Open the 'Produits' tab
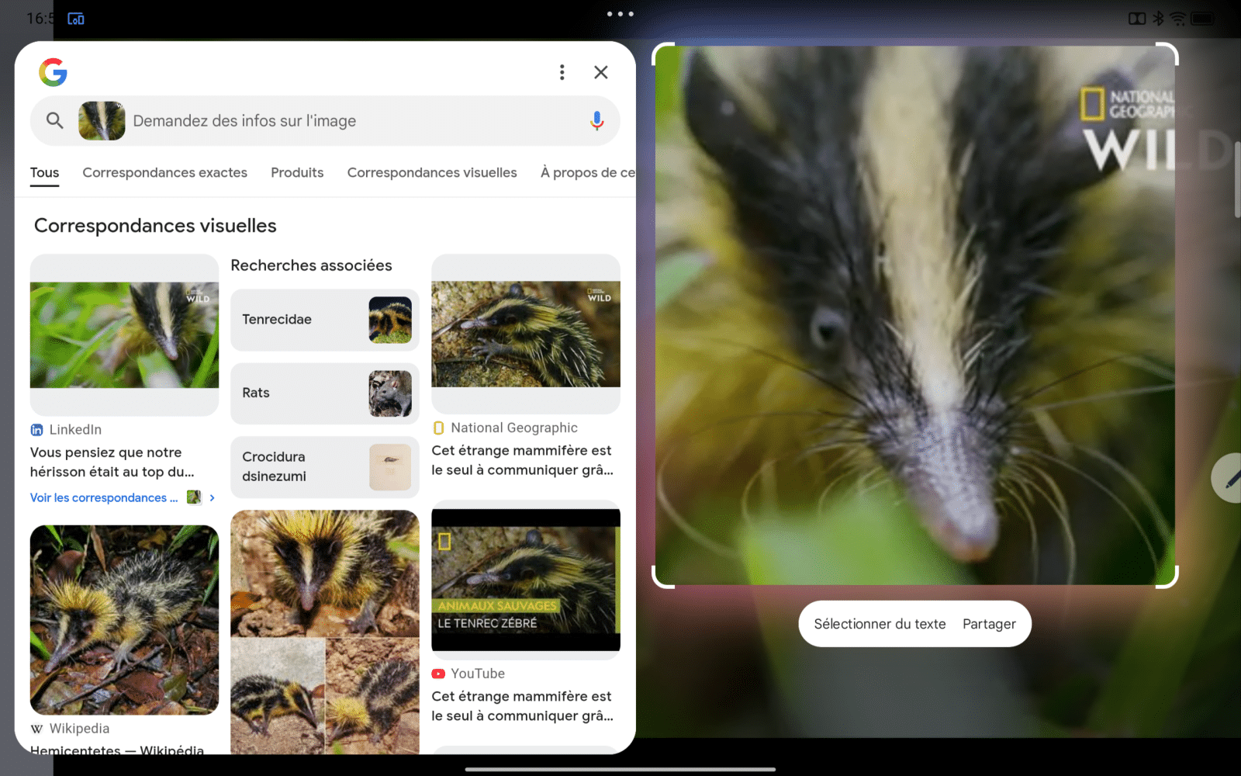 [x=297, y=172]
